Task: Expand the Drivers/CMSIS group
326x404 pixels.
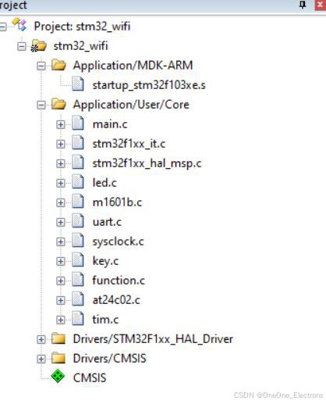Action: tap(41, 359)
